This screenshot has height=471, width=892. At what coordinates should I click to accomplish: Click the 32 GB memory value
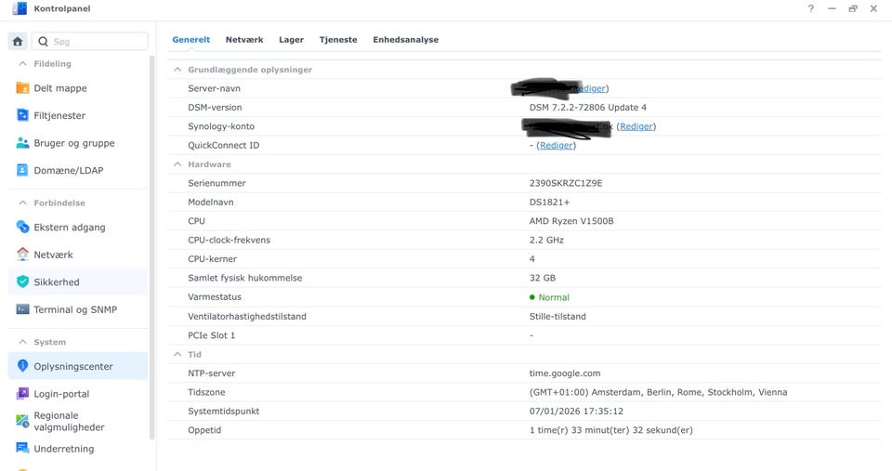click(x=542, y=278)
